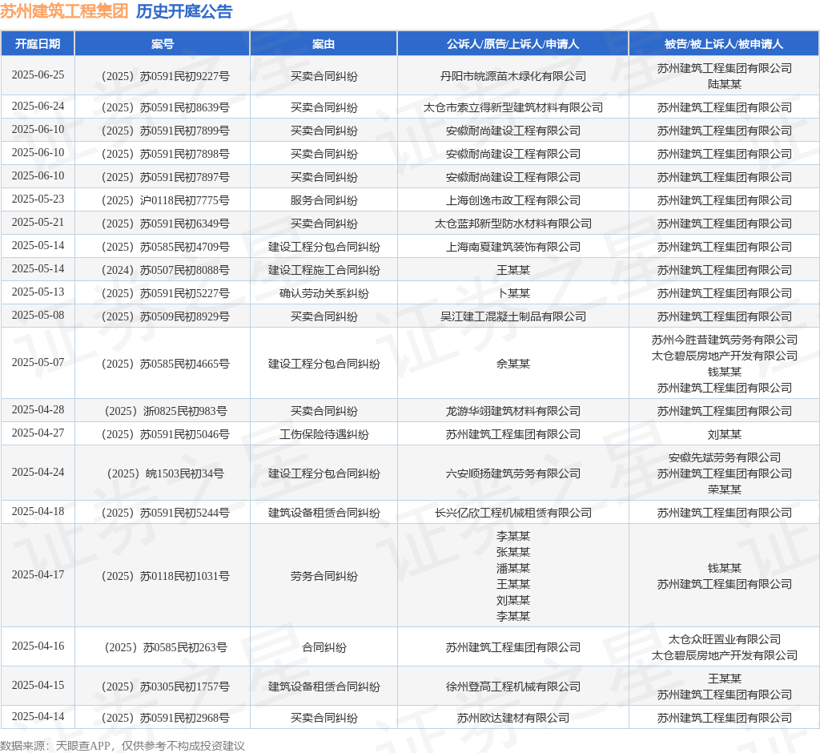Click plaintiff 徐州登高工程机械有限公司
Screen dimensions: 820x753
(513, 687)
